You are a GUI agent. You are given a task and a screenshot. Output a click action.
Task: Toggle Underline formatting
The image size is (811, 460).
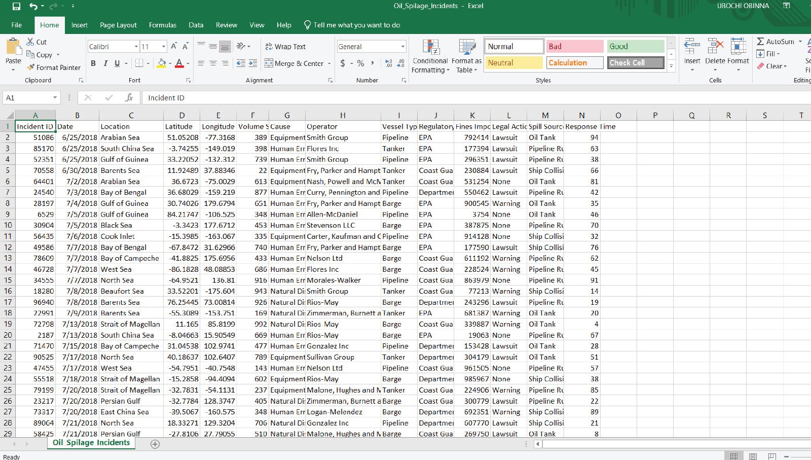(x=117, y=63)
